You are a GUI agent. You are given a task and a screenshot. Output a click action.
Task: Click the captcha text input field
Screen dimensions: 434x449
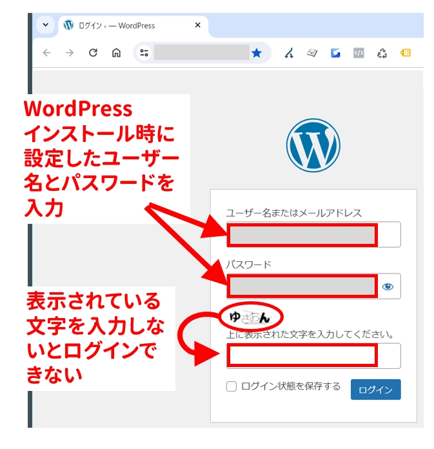[313, 355]
